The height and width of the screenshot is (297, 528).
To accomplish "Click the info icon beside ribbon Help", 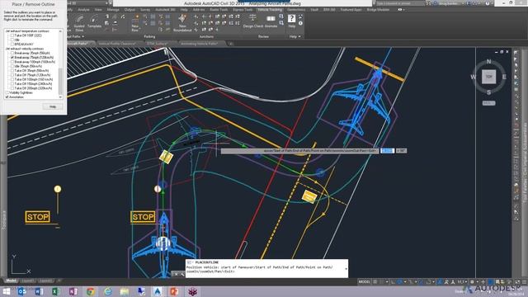I will (300, 23).
